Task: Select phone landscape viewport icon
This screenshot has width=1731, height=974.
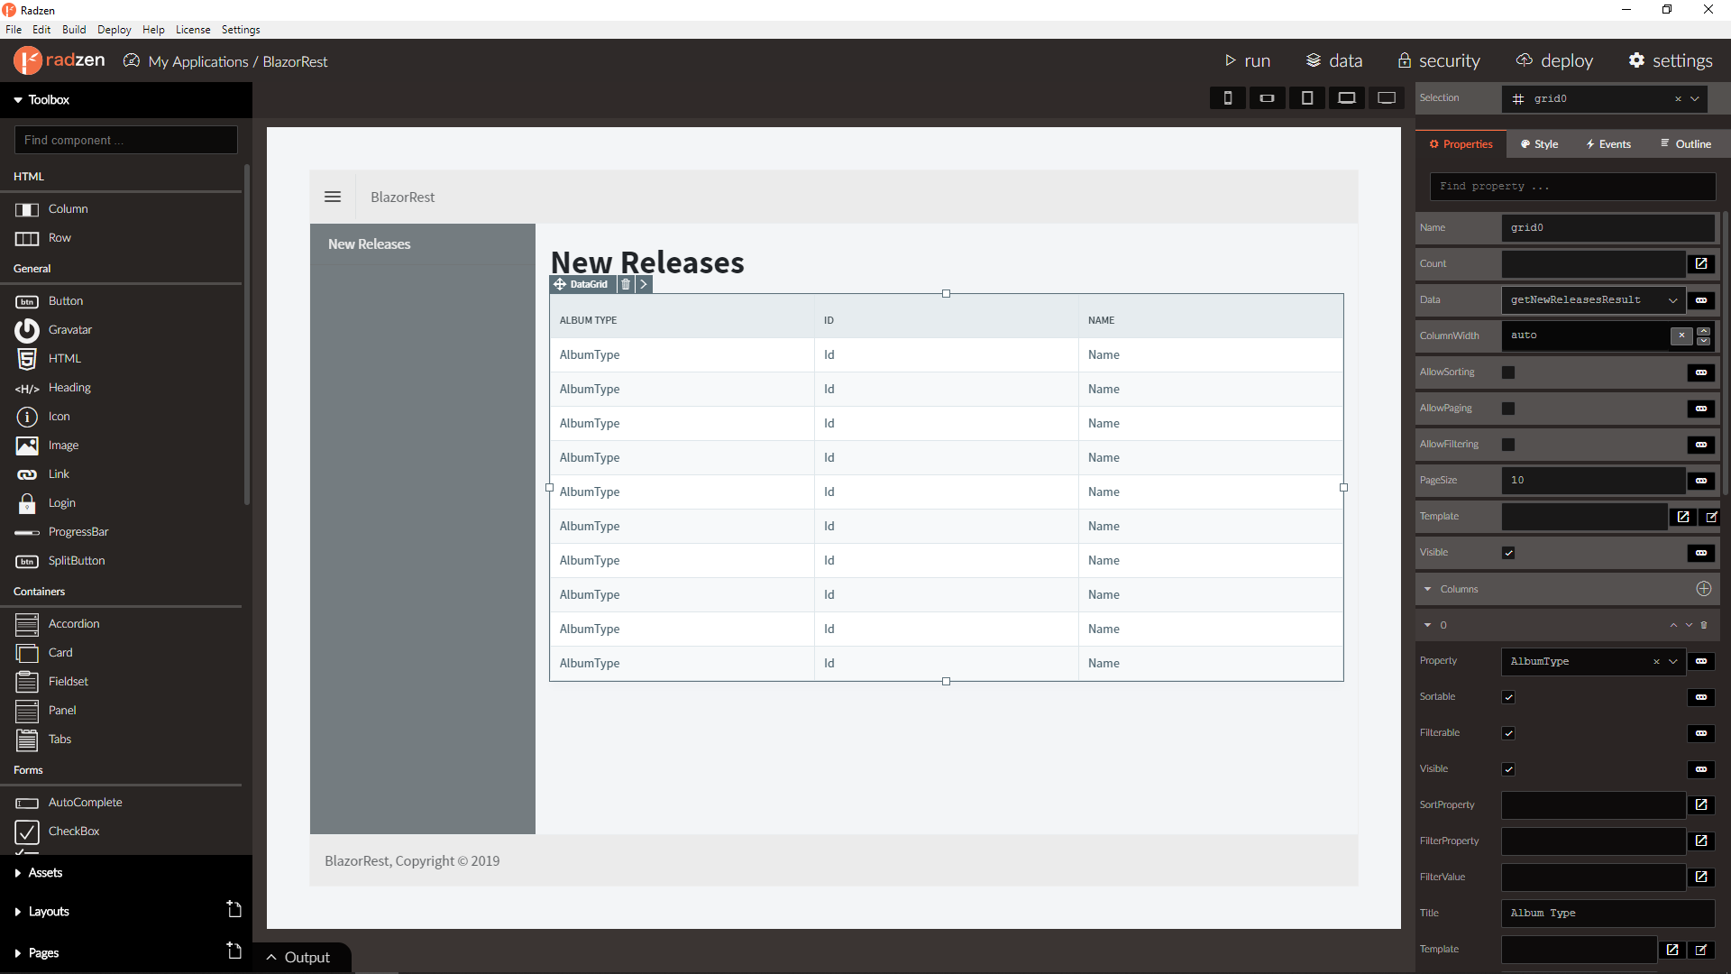Action: click(x=1267, y=98)
